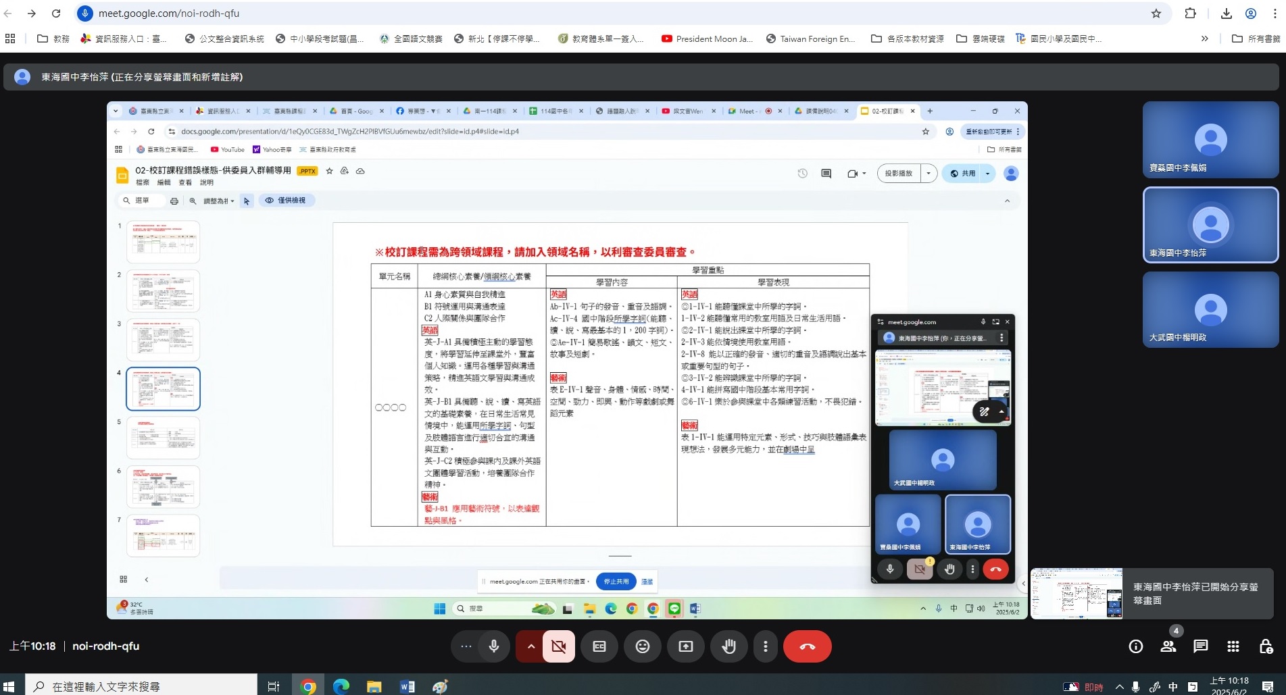The height and width of the screenshot is (695, 1286).
Task: Collapse the notification with the side chevron
Action: pyautogui.click(x=1023, y=583)
